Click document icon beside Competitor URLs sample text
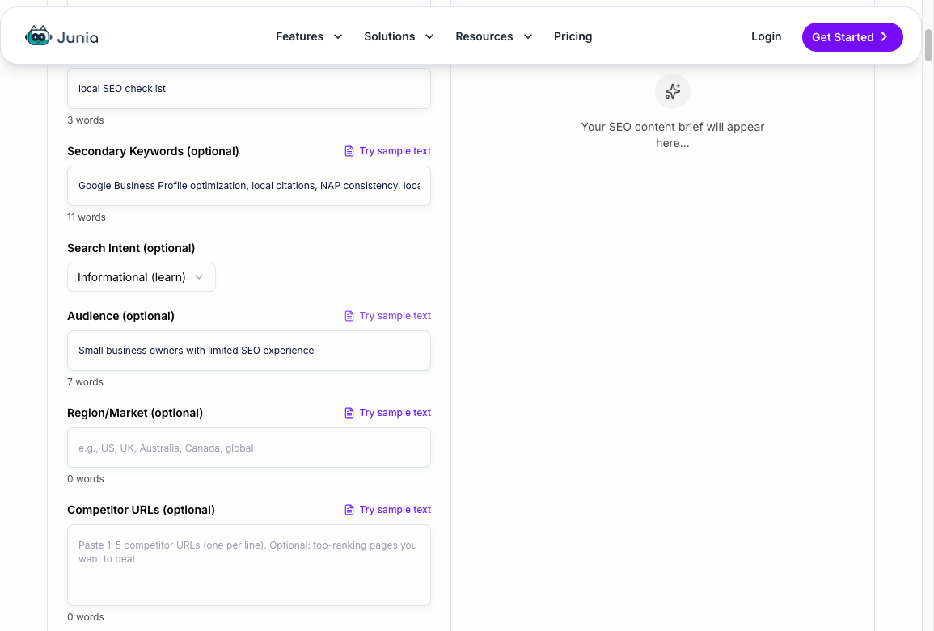 [349, 510]
